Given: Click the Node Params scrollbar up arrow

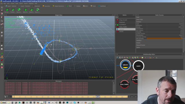Looking at the screenshot, I should point(183,17).
